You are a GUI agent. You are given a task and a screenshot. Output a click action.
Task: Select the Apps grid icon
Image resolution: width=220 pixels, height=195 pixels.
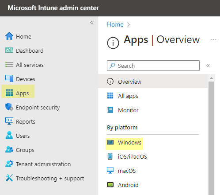point(9,93)
